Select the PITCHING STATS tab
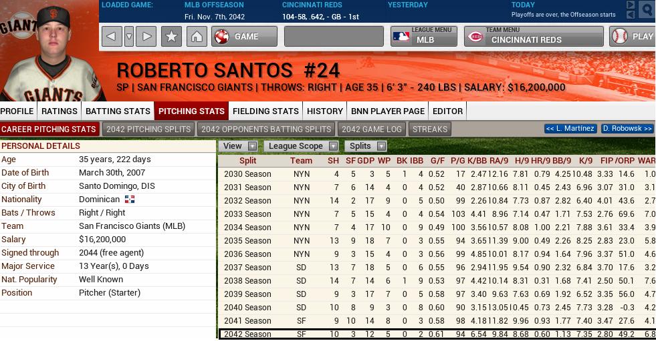 click(191, 111)
